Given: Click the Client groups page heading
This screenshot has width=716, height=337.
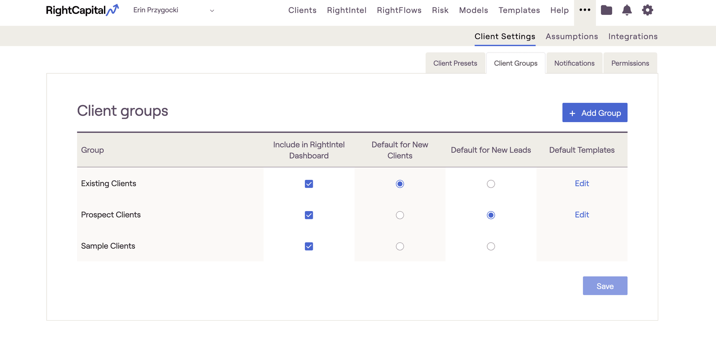Looking at the screenshot, I should [x=123, y=111].
